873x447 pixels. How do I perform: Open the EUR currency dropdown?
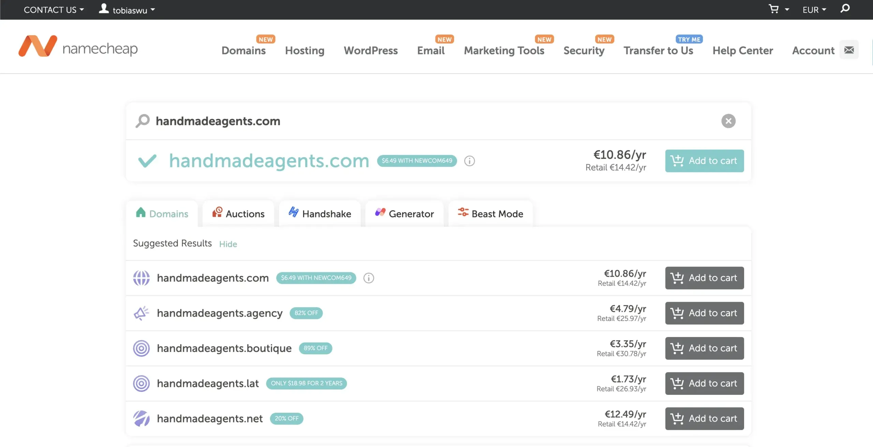[814, 10]
